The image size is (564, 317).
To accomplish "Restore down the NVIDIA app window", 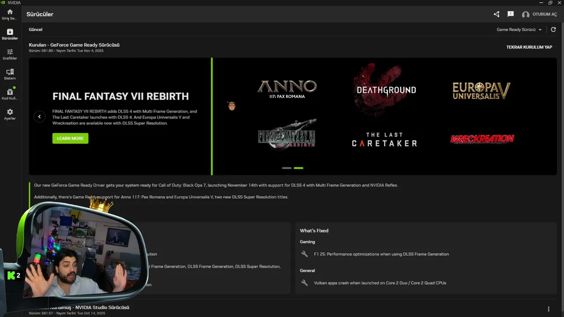I will [550, 3].
